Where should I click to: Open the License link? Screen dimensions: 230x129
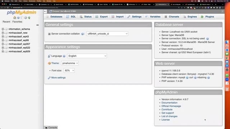[x=165, y=120]
